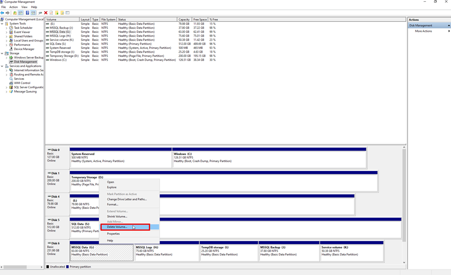This screenshot has width=451, height=275.
Task: Open Device Manager from the tree
Action: click(x=24, y=49)
